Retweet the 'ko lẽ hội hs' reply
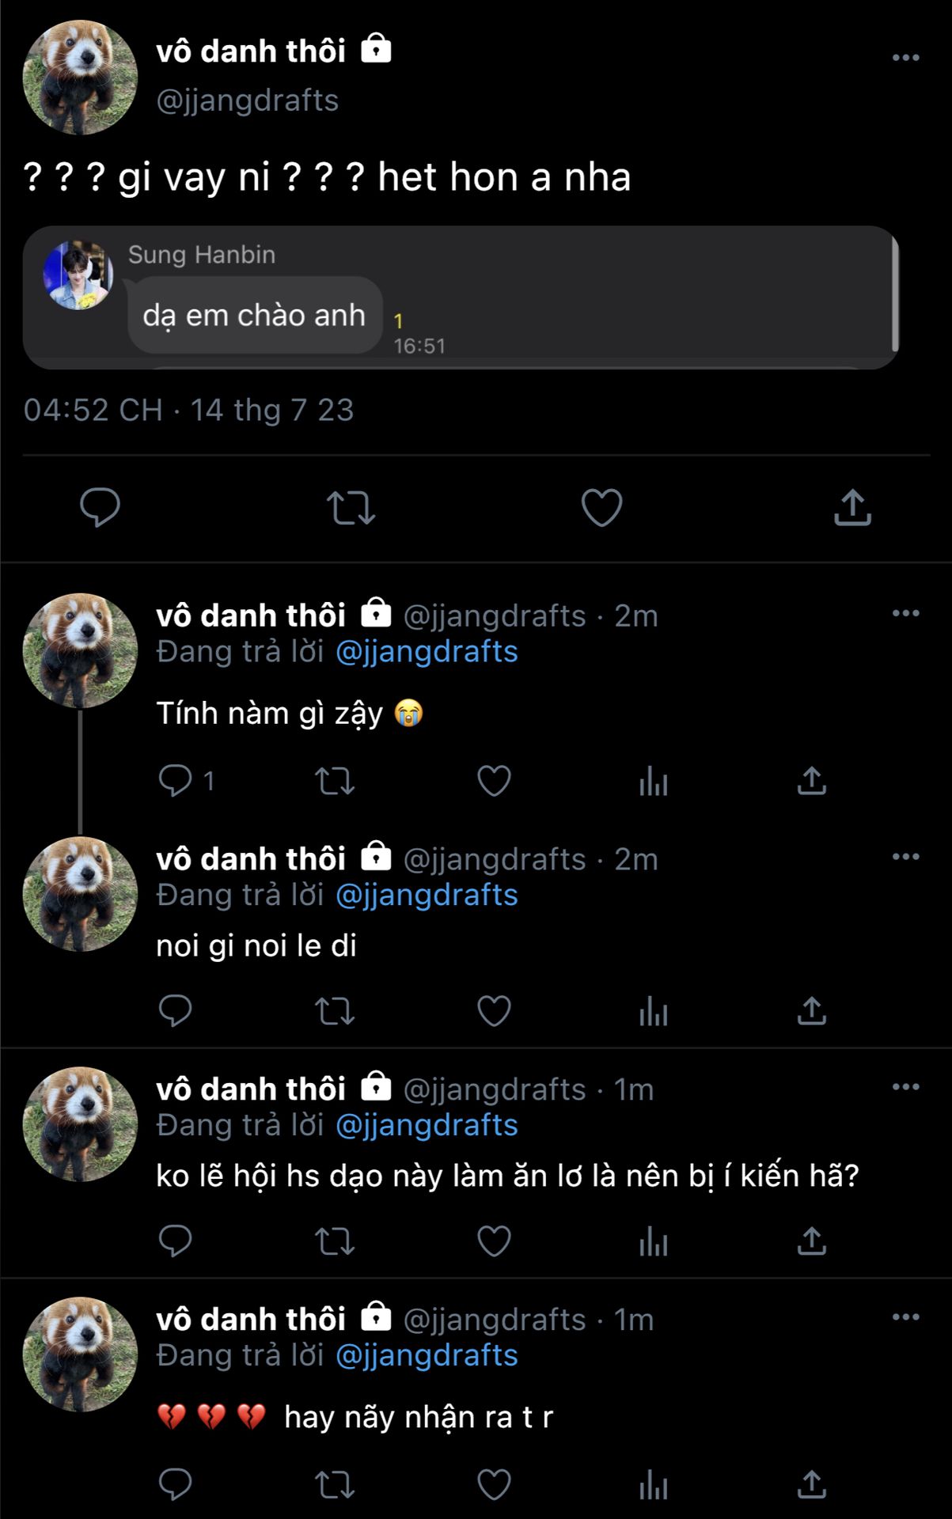 point(334,1241)
